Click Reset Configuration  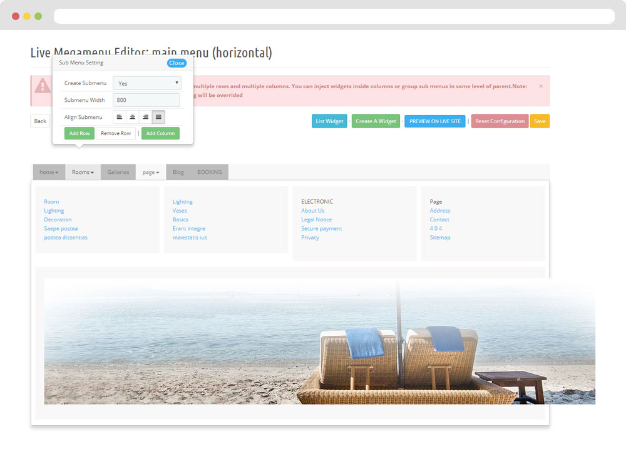coord(500,121)
